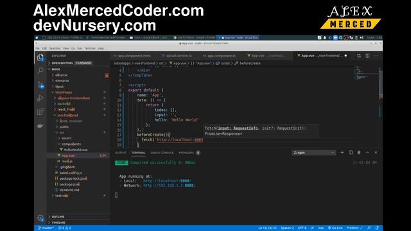This screenshot has height=231, width=411.
Task: Split the editor to the right
Action: (x=367, y=56)
